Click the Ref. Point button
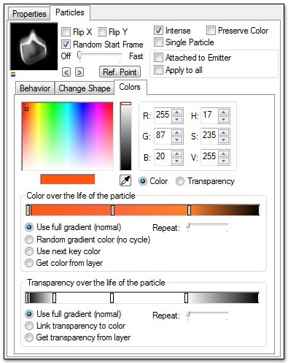The height and width of the screenshot is (363, 288). 120,72
